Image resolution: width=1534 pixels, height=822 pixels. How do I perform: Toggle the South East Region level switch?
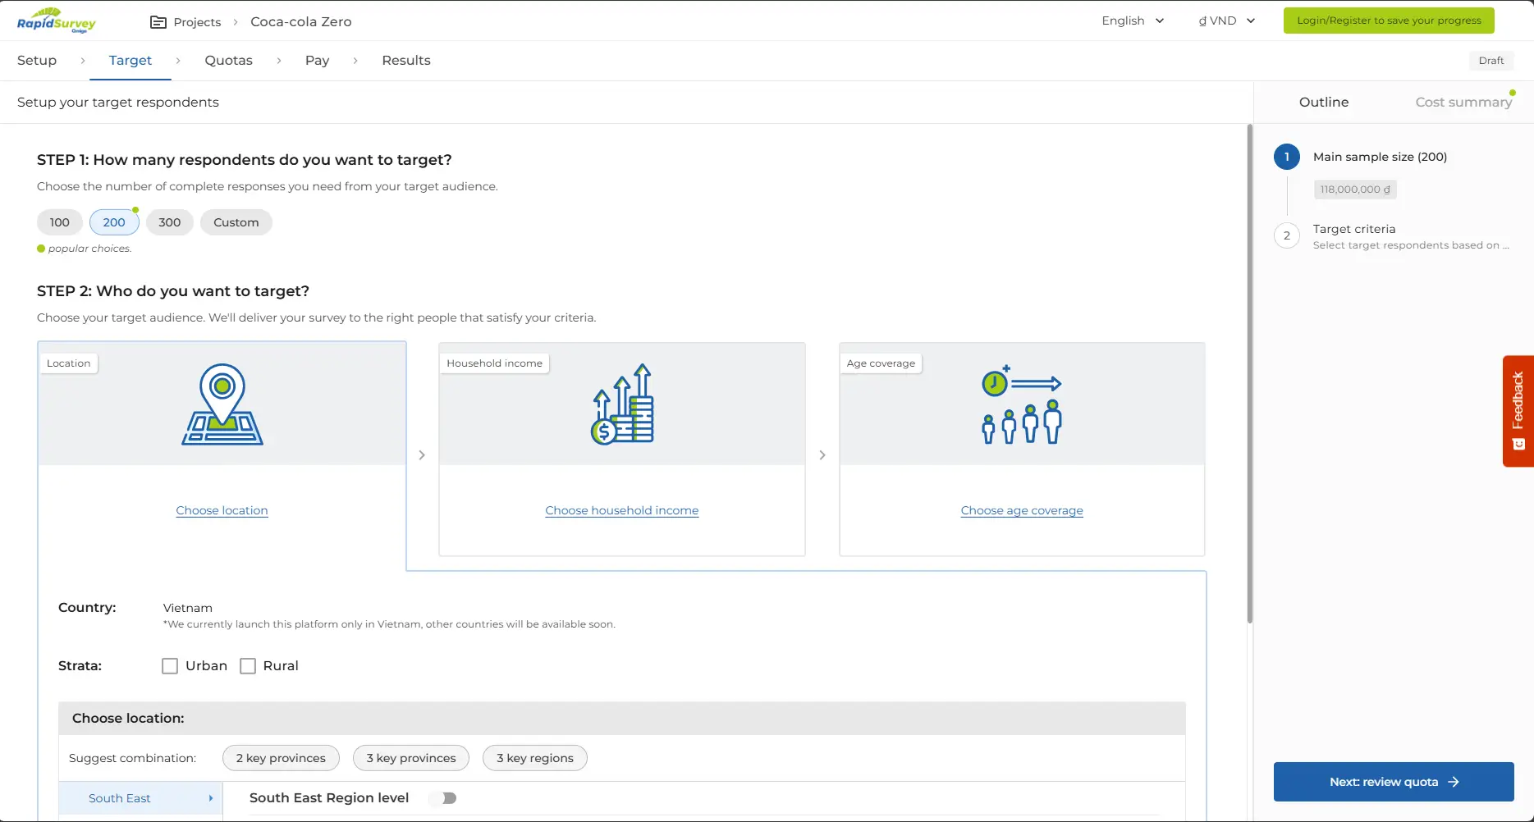coord(444,798)
